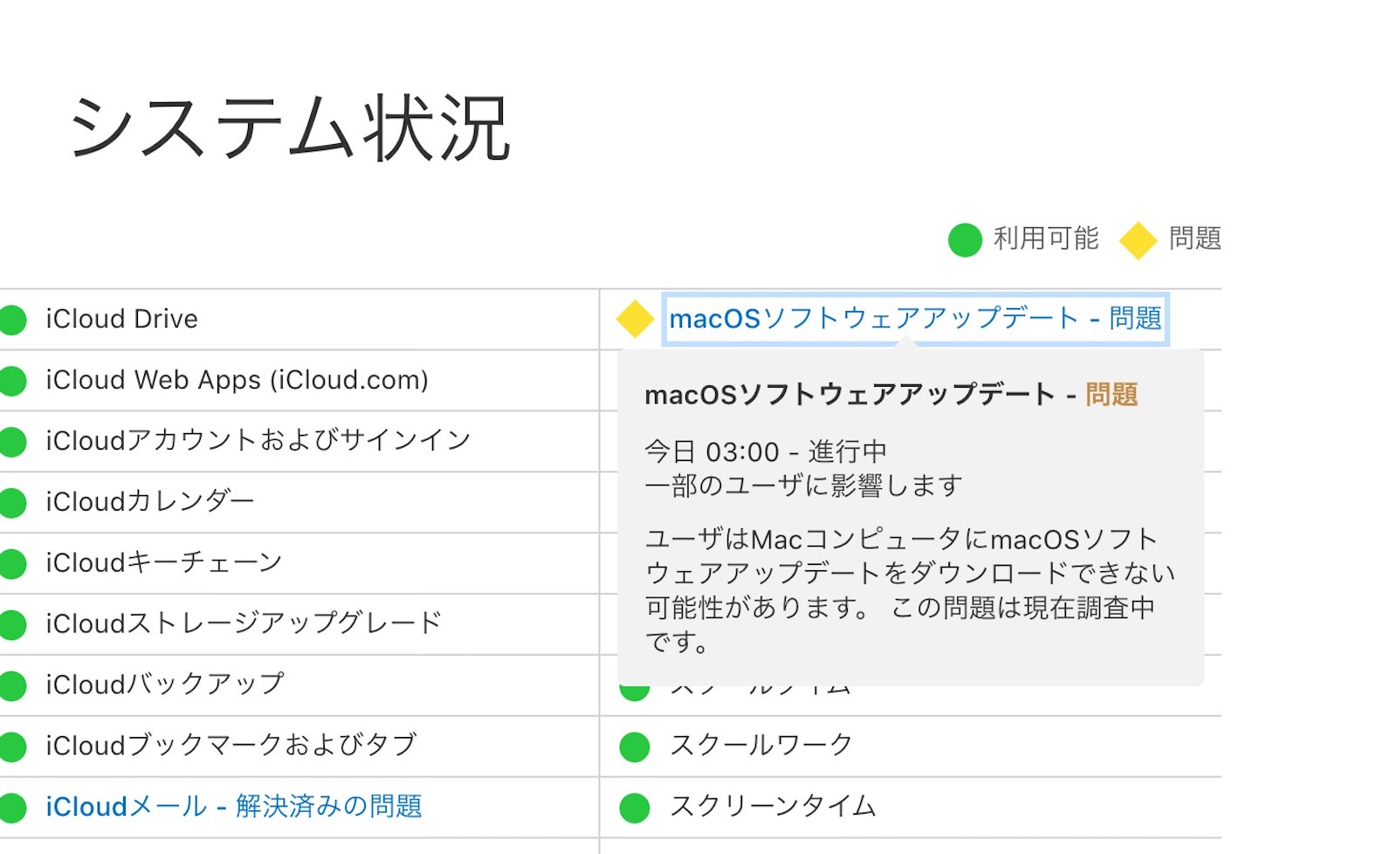
Task: Click the popup title macOSソフトウェアアップデート - 問題
Action: click(x=891, y=395)
